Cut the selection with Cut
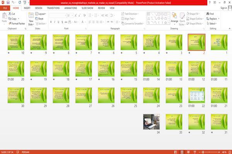Screen dimensions: 232x154 pos(12,14)
